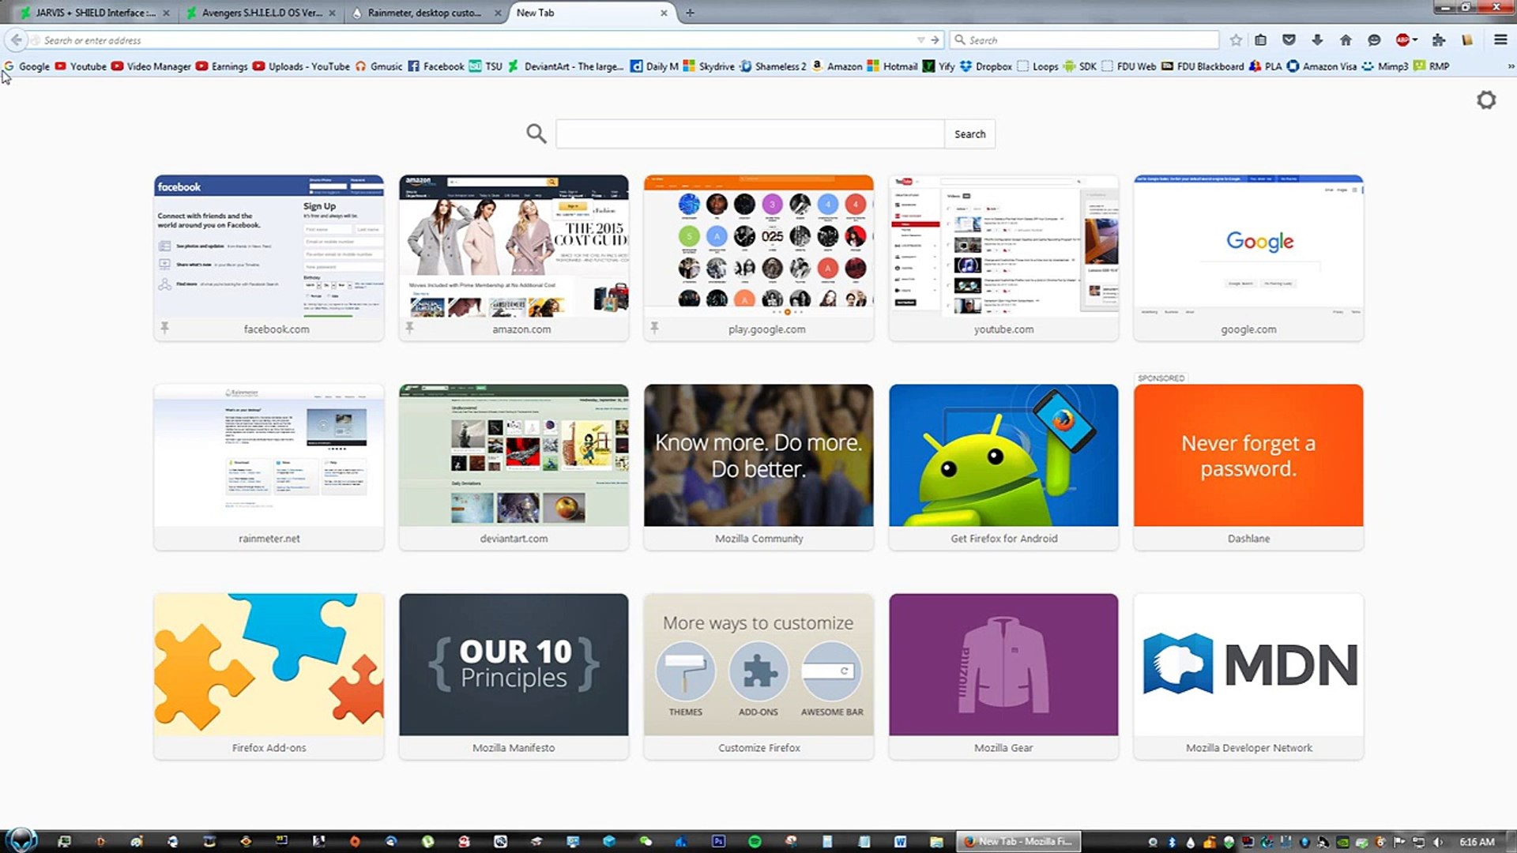Toggle the pin on the play.google.com tile
Screen dimensions: 1517x853
click(x=654, y=327)
